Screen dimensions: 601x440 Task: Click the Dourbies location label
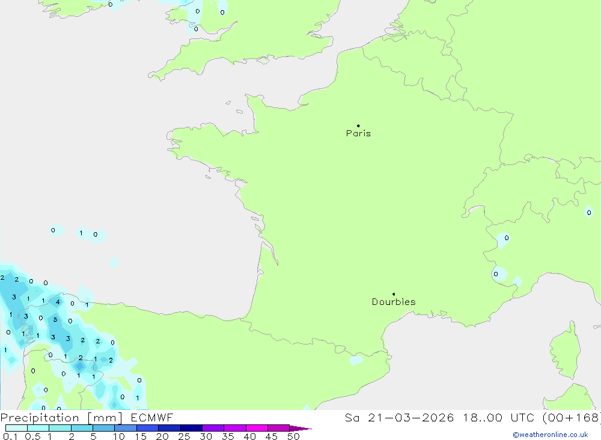coord(394,302)
